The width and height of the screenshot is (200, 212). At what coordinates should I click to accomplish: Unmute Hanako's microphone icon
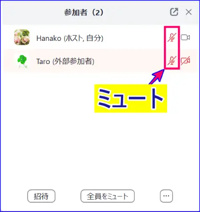tap(172, 37)
